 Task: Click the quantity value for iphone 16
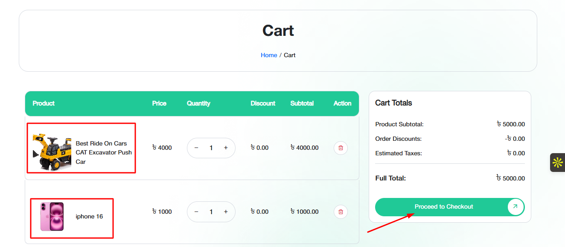tap(211, 212)
